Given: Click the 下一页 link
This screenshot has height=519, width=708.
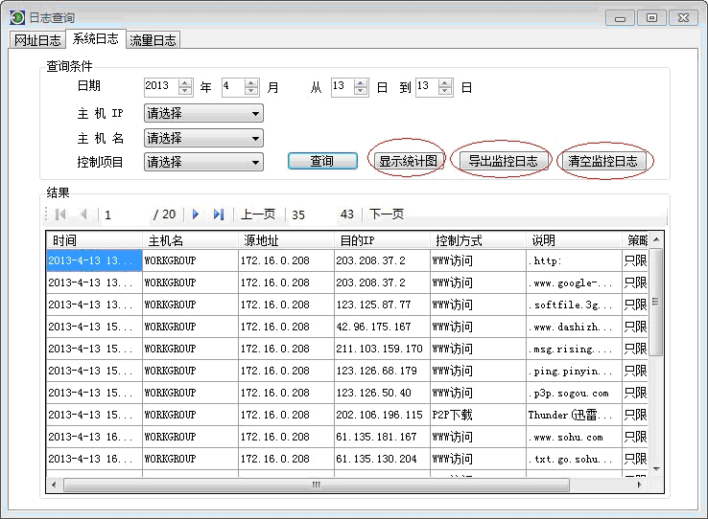Looking at the screenshot, I should 386,214.
